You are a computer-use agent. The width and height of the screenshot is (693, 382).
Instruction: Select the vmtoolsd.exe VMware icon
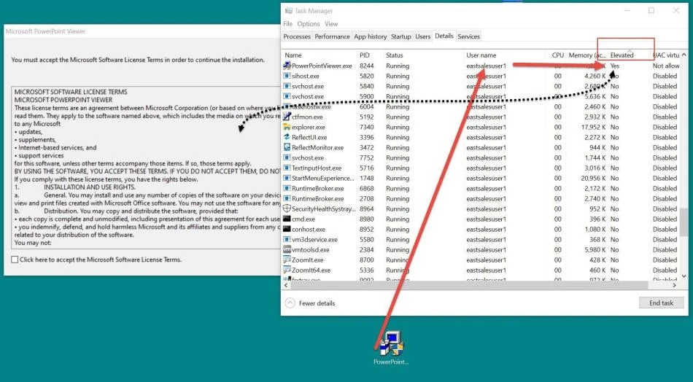click(287, 249)
